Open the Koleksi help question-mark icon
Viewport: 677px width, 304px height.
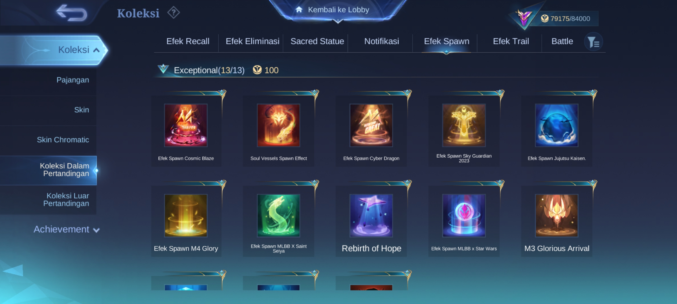[x=173, y=13]
